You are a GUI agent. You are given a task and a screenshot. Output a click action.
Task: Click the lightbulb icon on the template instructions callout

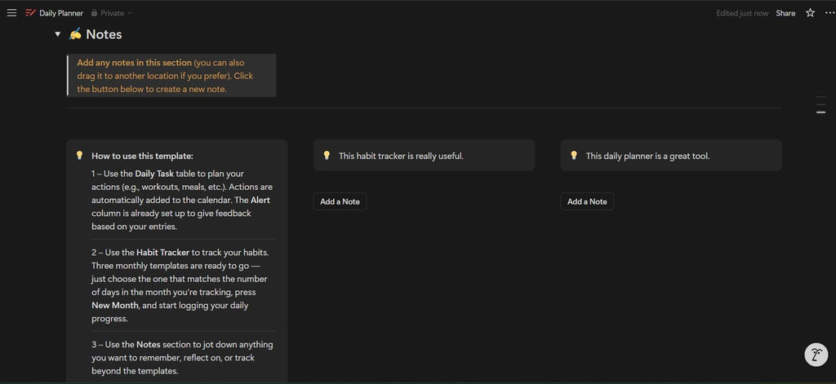point(80,156)
